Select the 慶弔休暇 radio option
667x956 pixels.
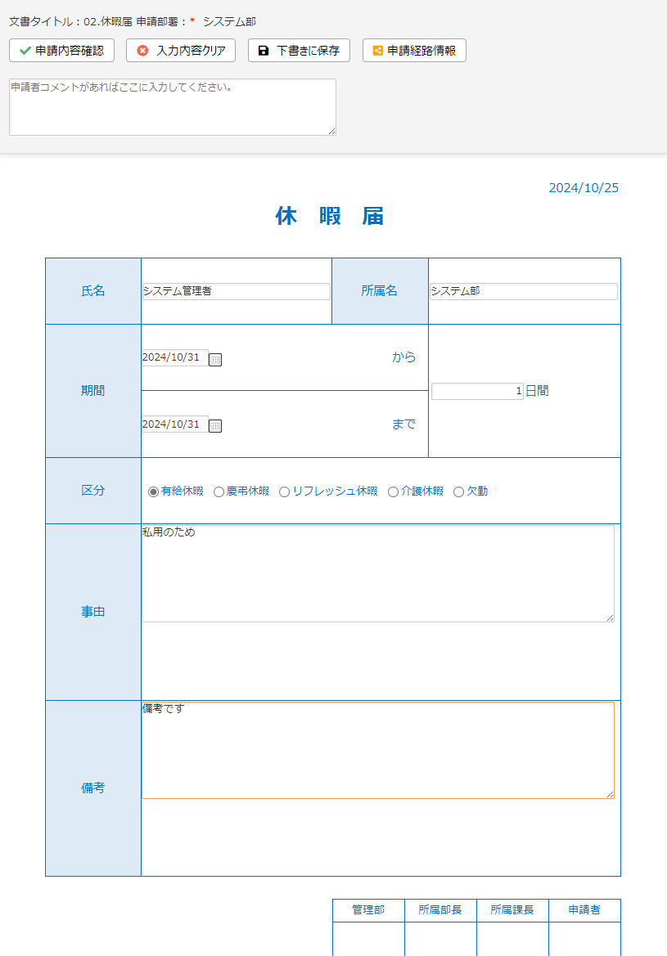[x=219, y=492]
